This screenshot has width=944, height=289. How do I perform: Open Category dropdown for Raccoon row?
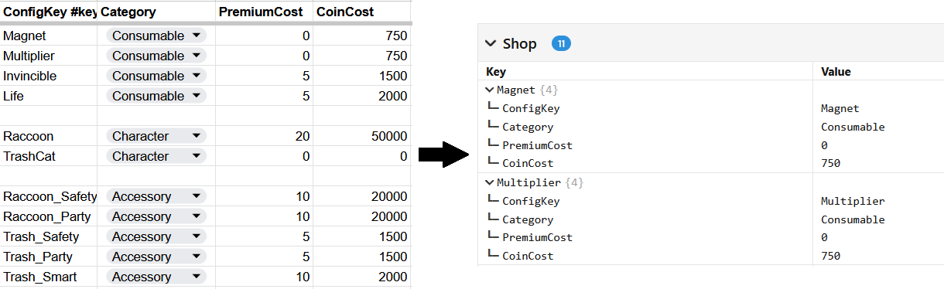(x=156, y=136)
